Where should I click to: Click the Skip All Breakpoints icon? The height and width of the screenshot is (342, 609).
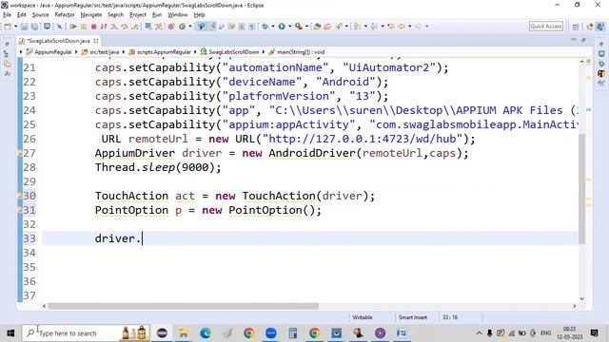coord(59,27)
